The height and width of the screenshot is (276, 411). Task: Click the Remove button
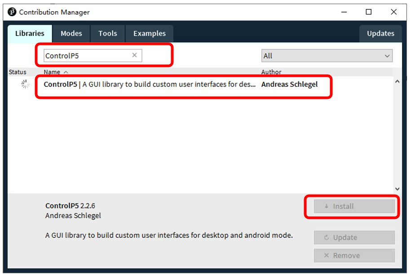(x=354, y=255)
